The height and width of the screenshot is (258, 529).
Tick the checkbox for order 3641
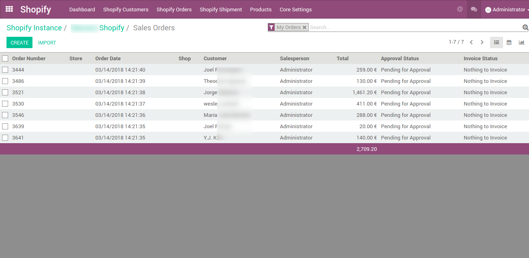(5, 138)
